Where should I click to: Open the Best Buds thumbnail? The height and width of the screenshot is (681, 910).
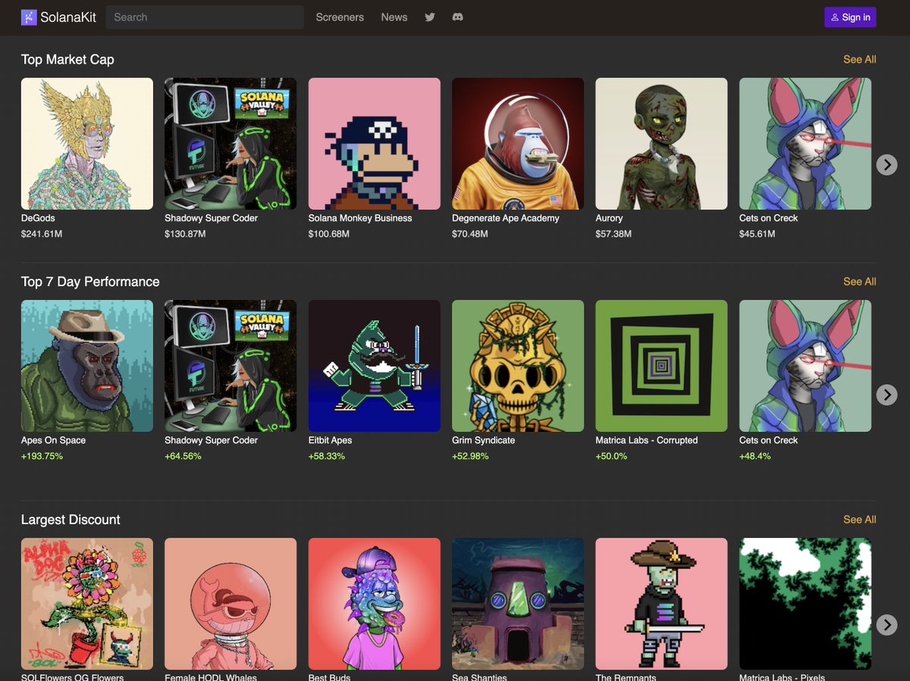[375, 604]
